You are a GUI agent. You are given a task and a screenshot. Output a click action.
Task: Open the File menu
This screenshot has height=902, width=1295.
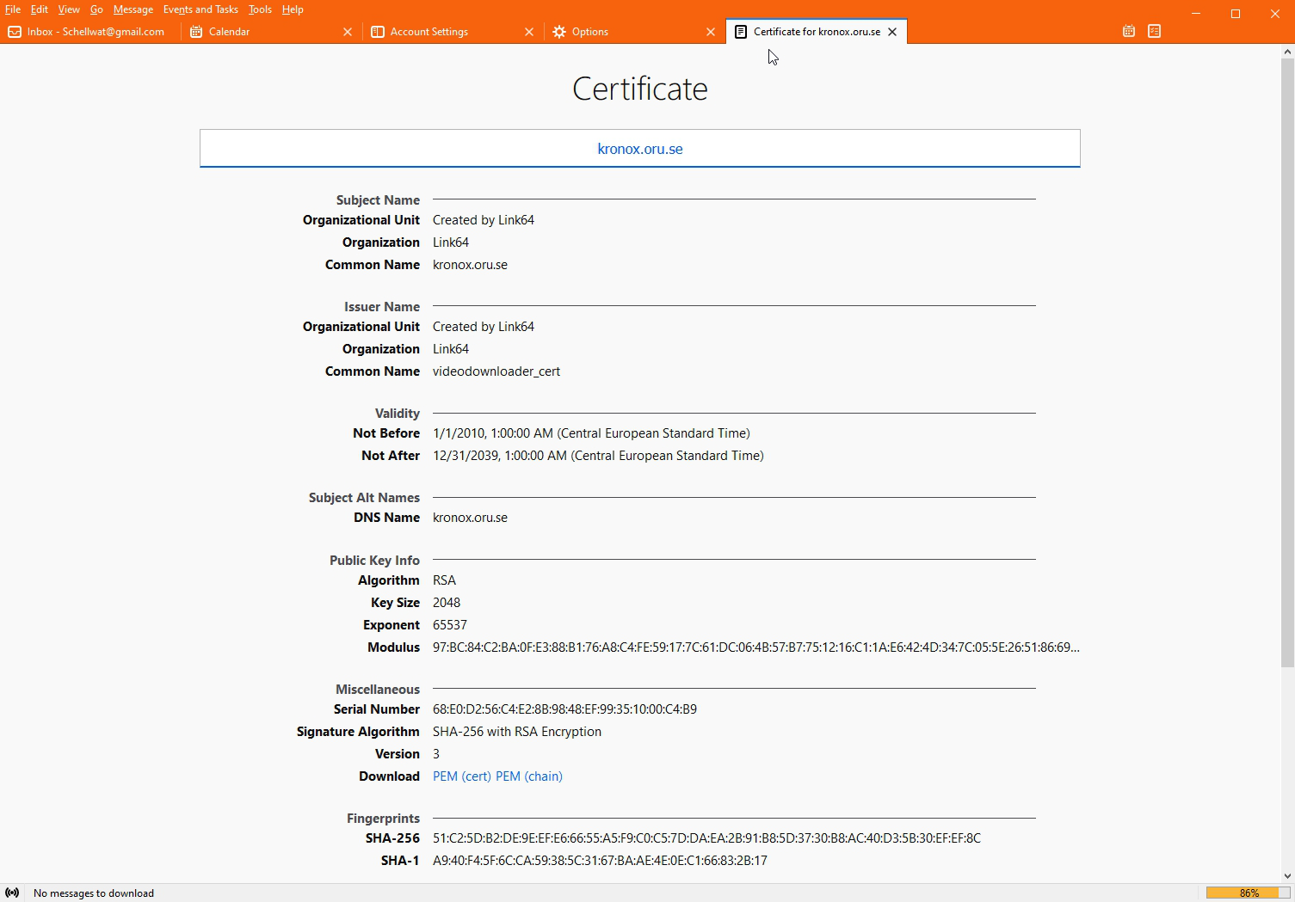[x=13, y=9]
